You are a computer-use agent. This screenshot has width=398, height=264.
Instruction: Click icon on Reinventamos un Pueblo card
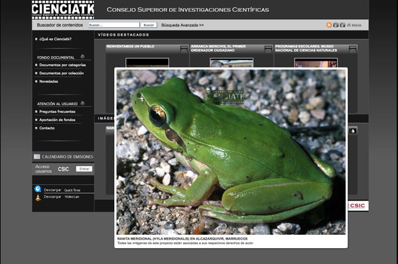(x=184, y=49)
